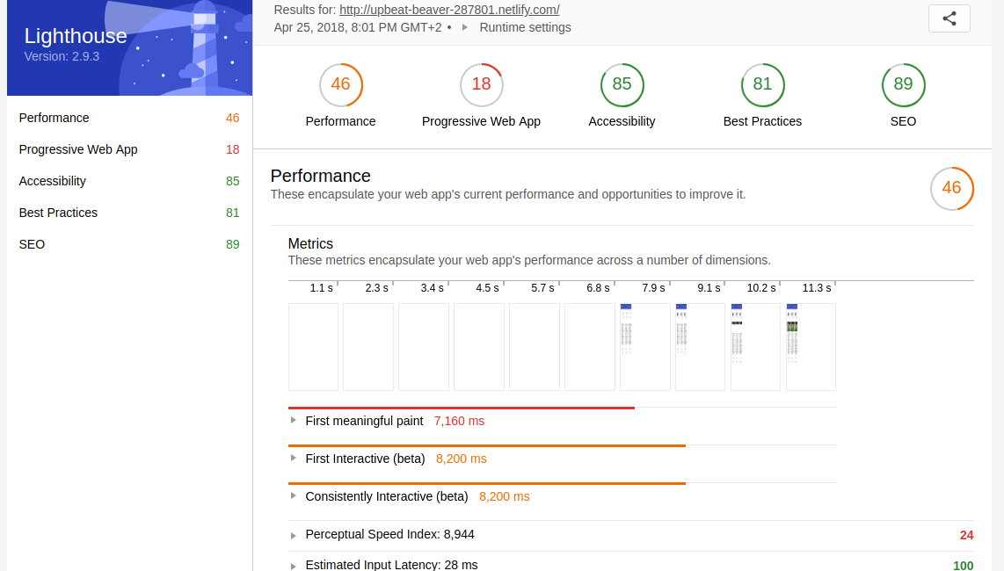Click the 7,160 ms value
The height and width of the screenshot is (571, 1004).
click(x=459, y=421)
